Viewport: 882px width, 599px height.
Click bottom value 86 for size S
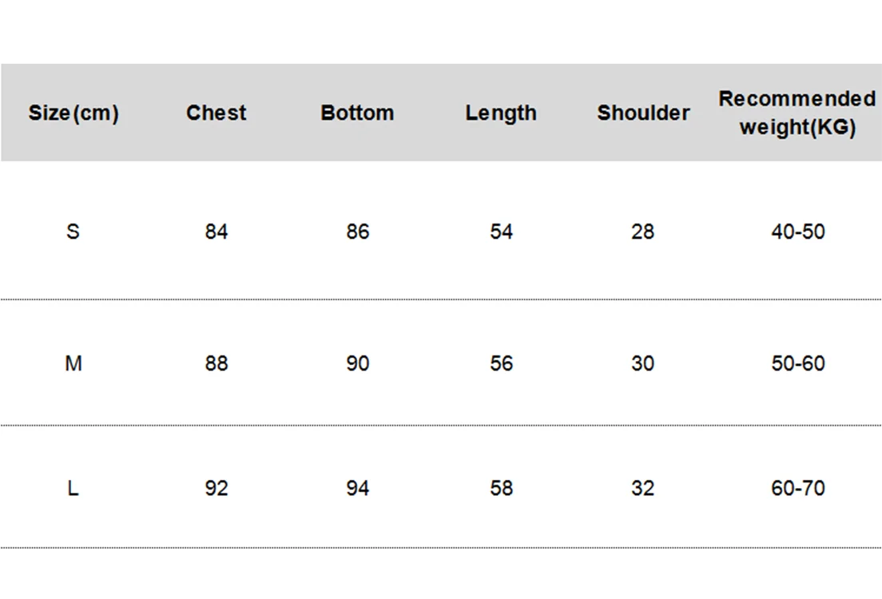tap(357, 232)
